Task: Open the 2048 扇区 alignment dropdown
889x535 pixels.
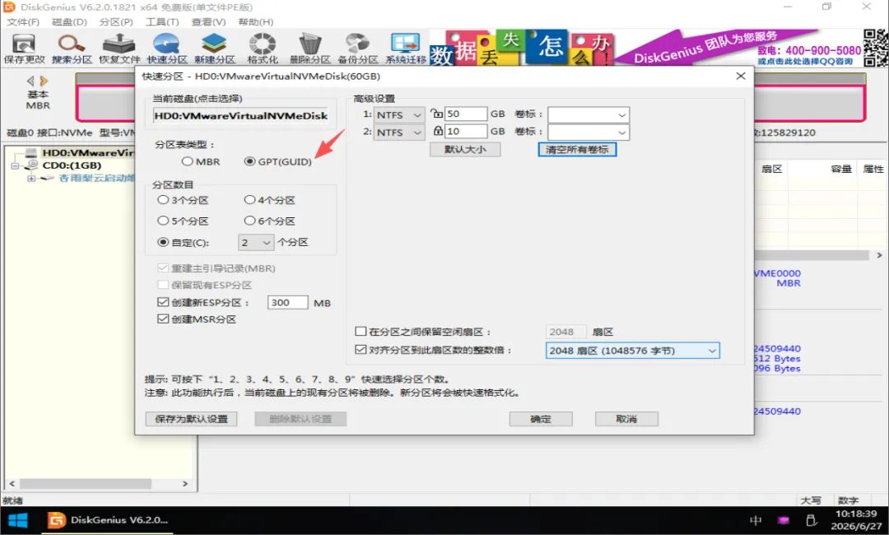Action: point(633,351)
